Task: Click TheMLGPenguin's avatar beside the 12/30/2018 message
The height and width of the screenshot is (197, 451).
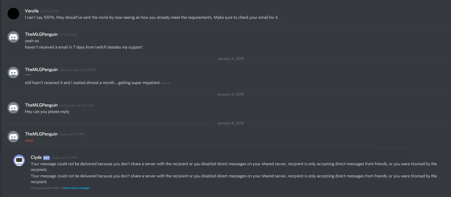Action: [13, 37]
